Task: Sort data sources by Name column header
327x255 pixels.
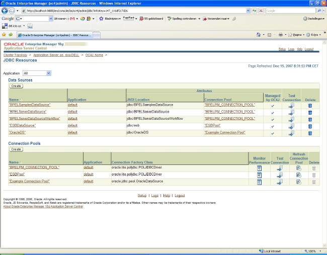Action: [14, 100]
